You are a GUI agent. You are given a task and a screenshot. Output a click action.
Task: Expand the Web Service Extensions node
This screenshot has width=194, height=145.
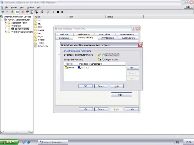[x=5, y=32]
